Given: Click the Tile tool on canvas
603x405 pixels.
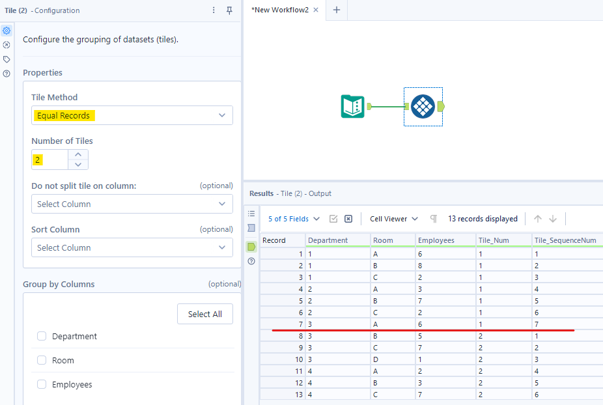Looking at the screenshot, I should coord(423,106).
